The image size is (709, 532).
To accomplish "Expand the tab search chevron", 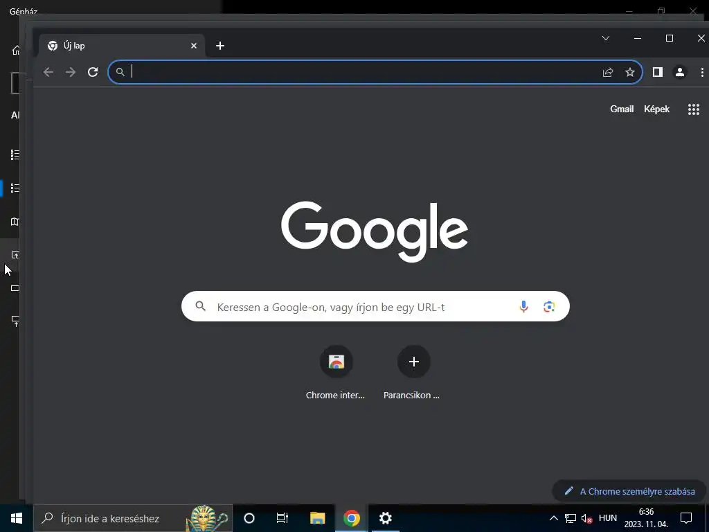I will pos(605,39).
